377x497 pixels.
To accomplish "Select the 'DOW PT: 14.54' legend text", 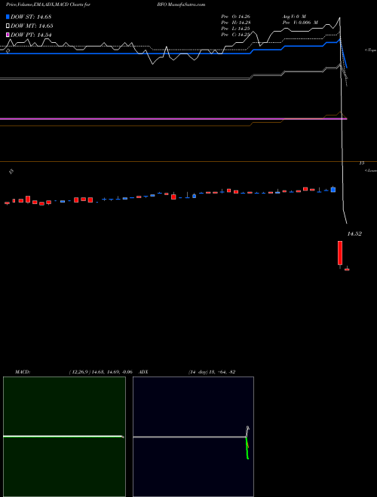I will coord(31,35).
